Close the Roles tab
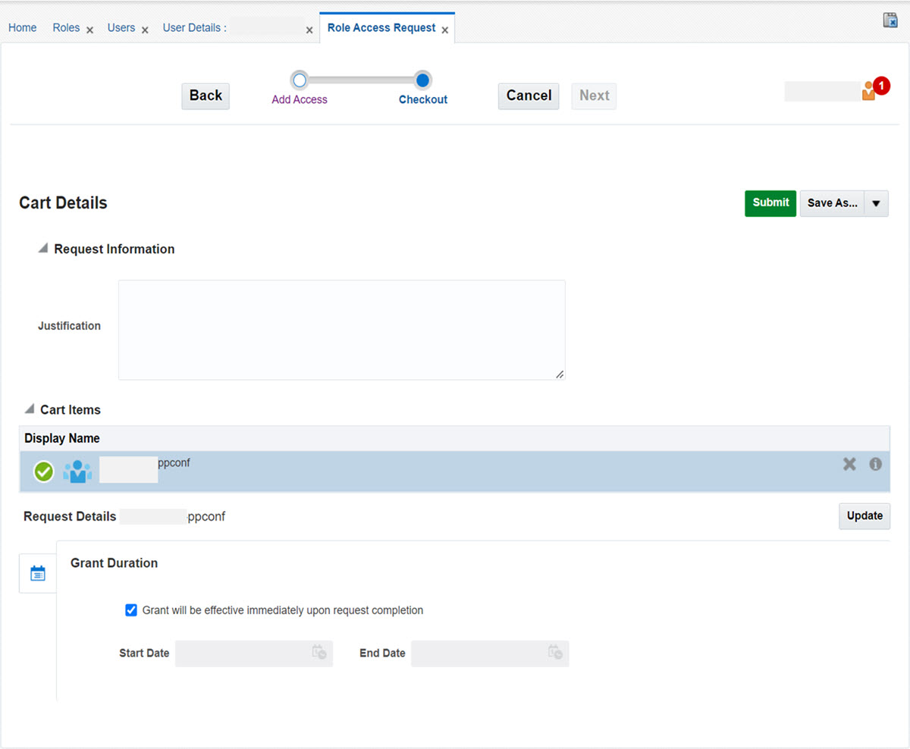Image resolution: width=910 pixels, height=749 pixels. [x=89, y=30]
